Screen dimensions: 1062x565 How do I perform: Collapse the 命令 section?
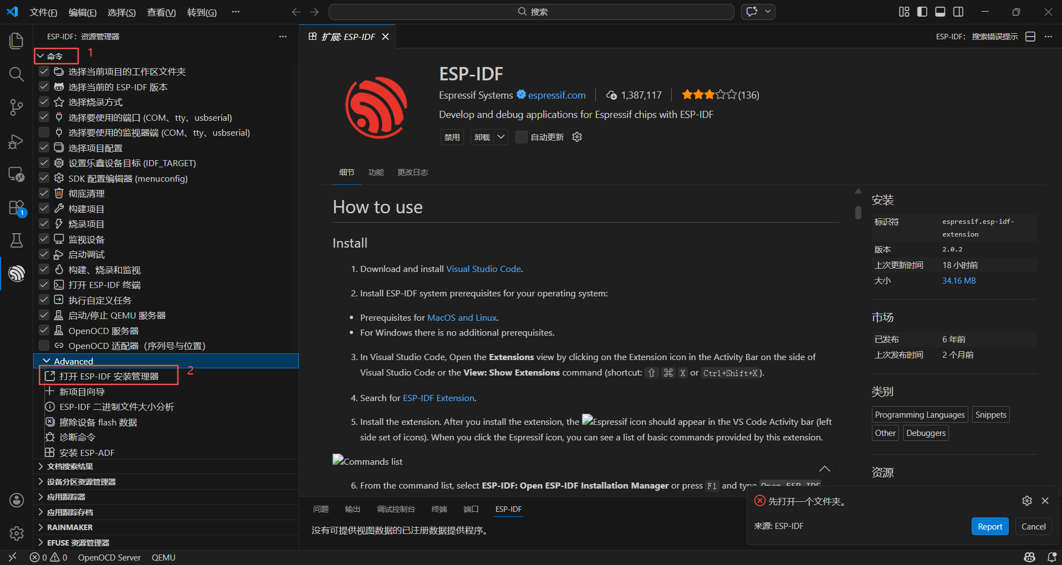(40, 56)
